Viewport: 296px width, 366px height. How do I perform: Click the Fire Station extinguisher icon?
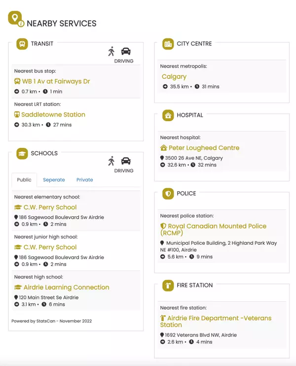coord(168,286)
